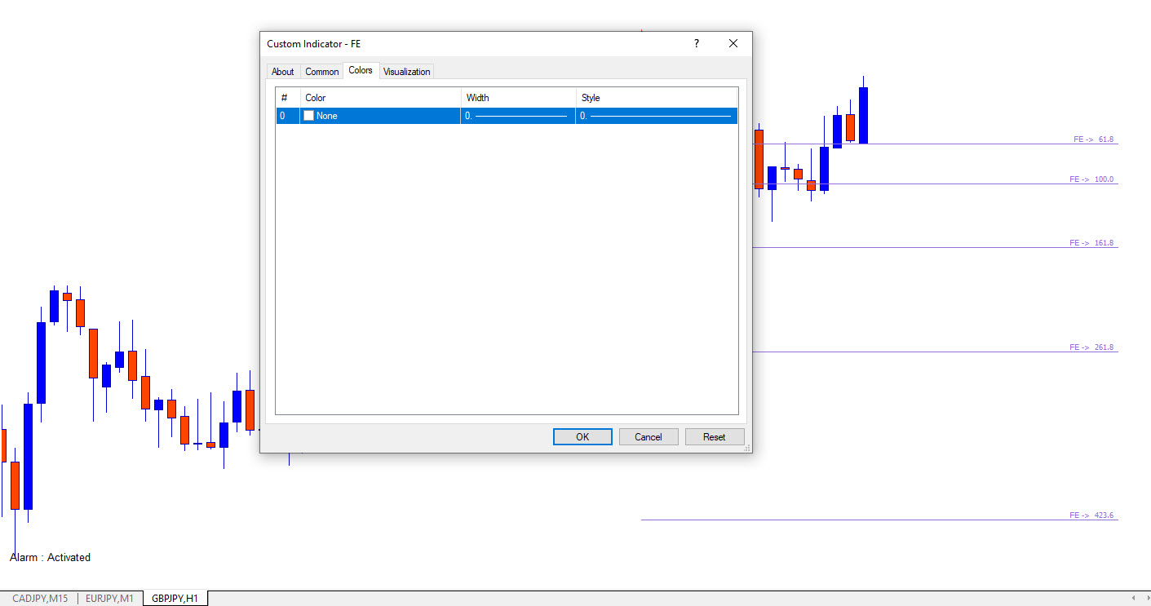Click the chart tabs scroll left arrow

tap(1132, 599)
